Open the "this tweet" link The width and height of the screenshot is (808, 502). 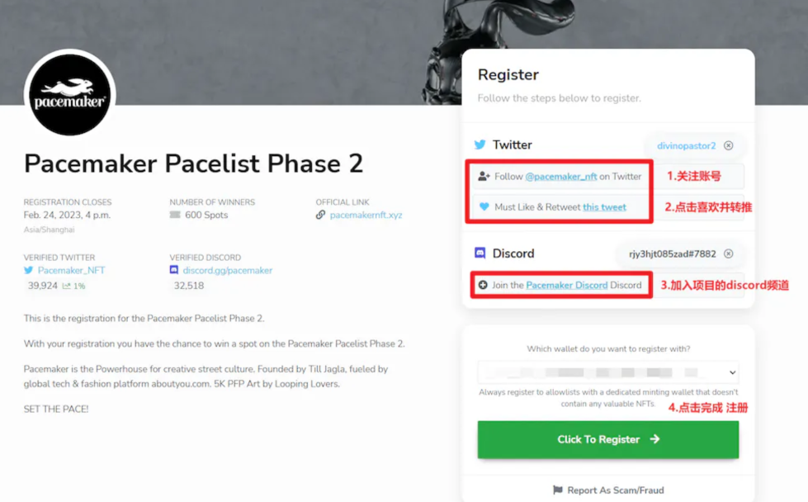tap(604, 207)
